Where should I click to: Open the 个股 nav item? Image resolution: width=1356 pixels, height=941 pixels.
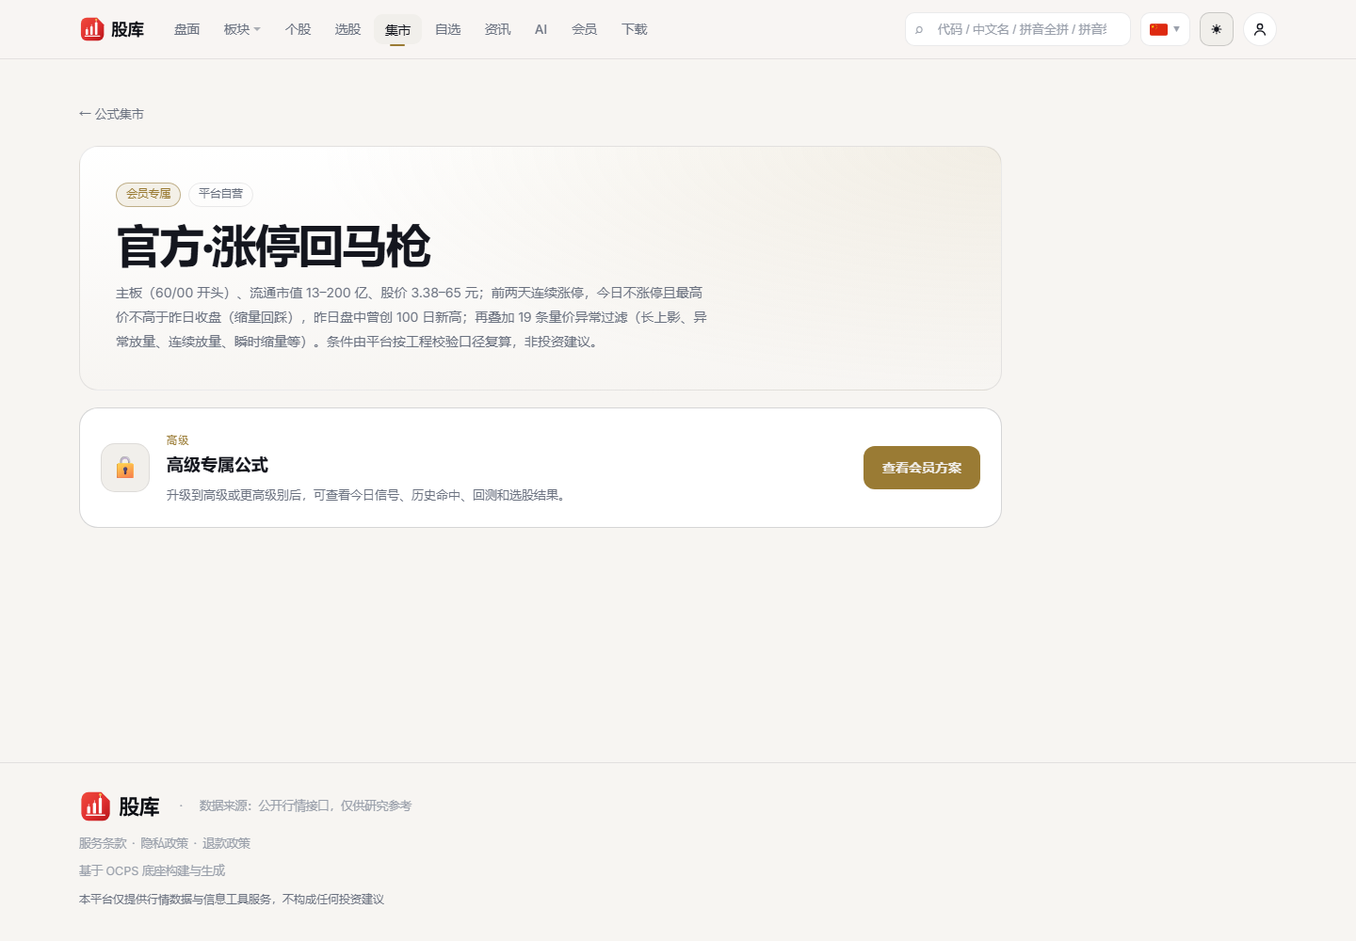[299, 29]
